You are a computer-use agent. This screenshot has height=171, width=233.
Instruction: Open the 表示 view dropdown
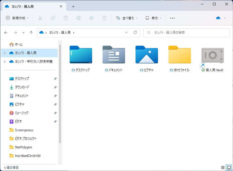click(x=153, y=18)
